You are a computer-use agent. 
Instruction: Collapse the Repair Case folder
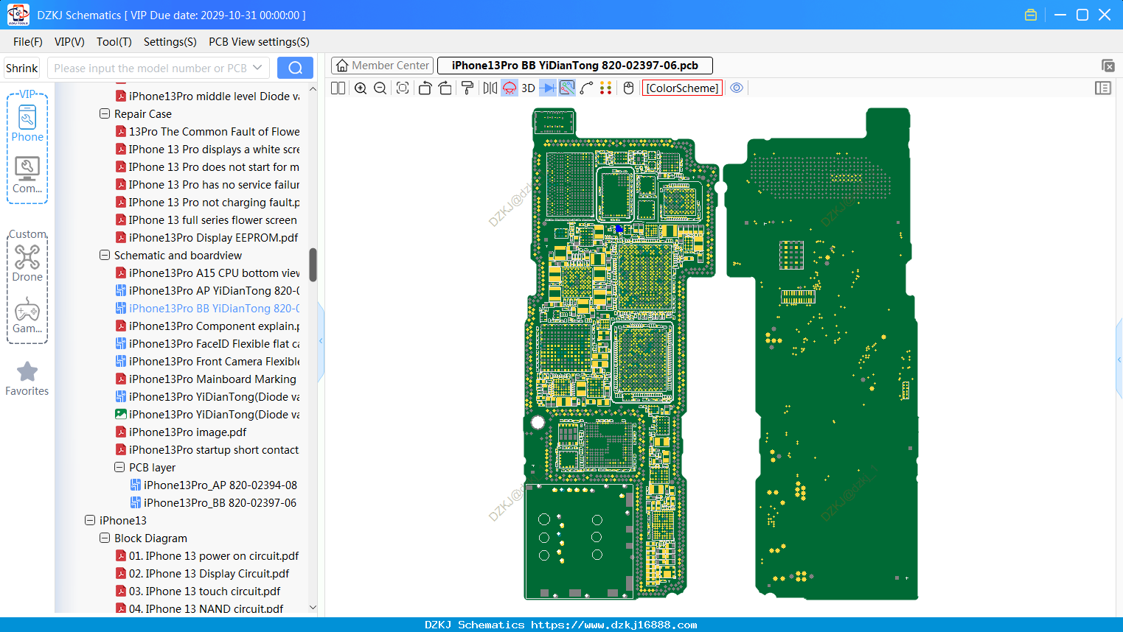105,114
